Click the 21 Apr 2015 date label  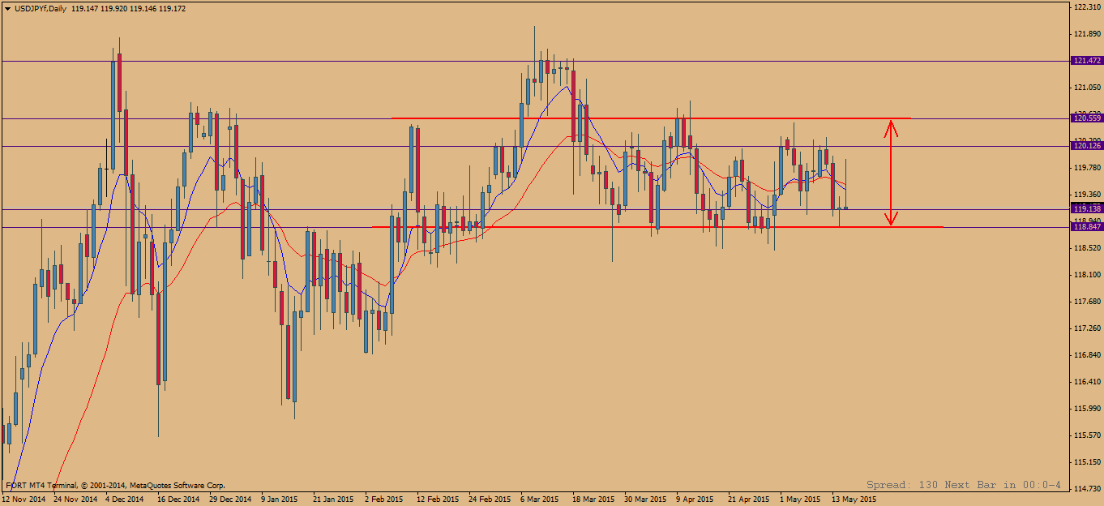[748, 499]
